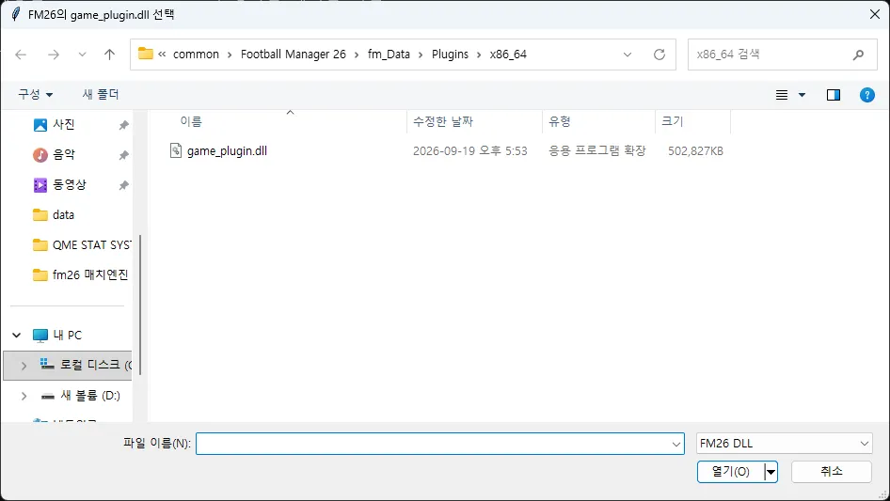Click the 2026-09-19 오후 5:53 date cell
This screenshot has width=890, height=501.
470,151
